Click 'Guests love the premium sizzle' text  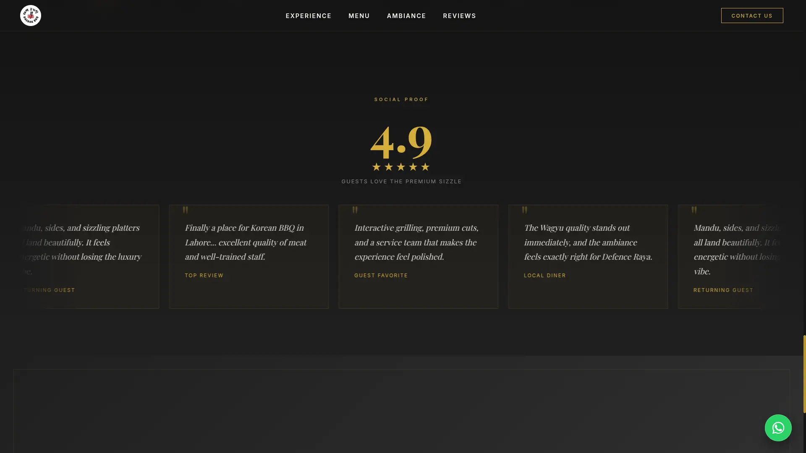(401, 181)
